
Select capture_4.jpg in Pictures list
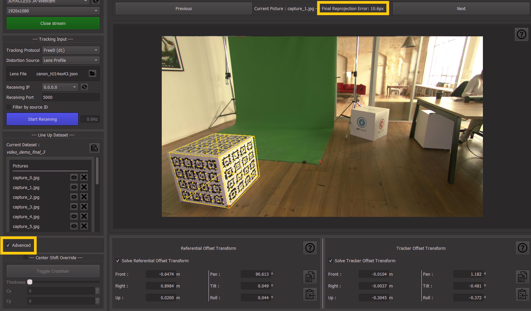click(26, 217)
